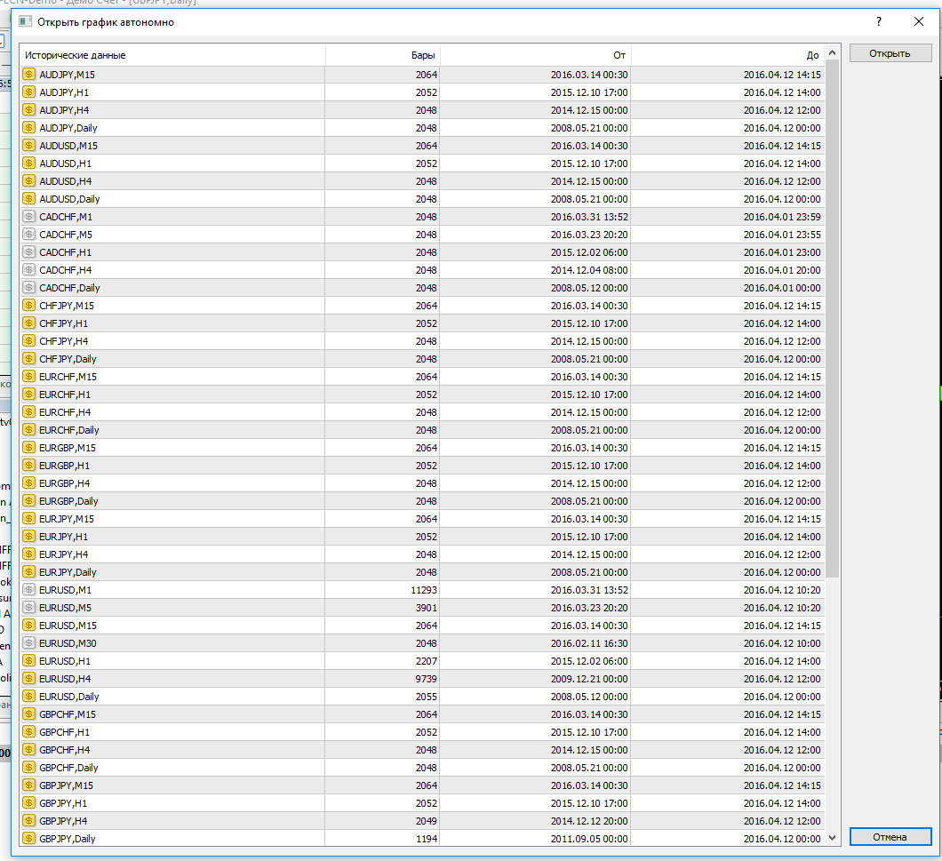Image resolution: width=942 pixels, height=861 pixels.
Task: Click the scrollbar up arrow
Action: pyautogui.click(x=832, y=53)
